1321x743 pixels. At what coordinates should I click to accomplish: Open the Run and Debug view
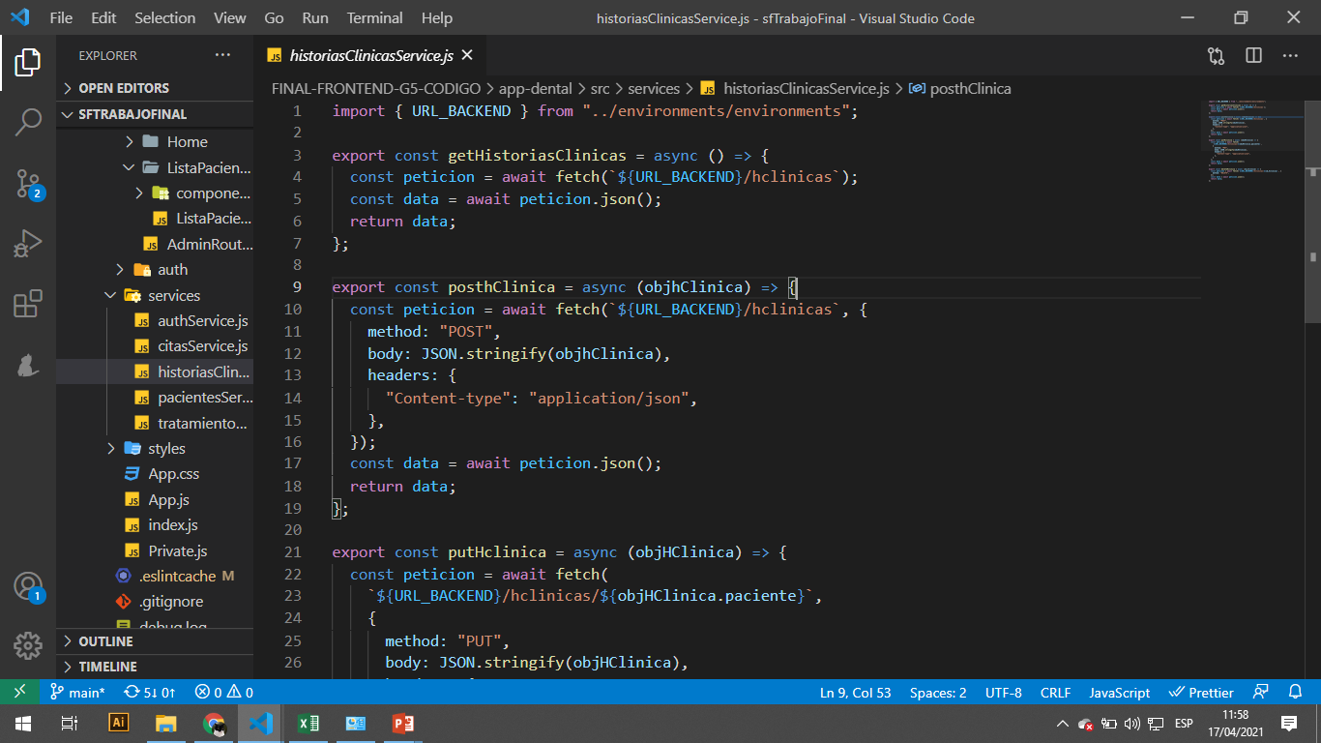[26, 242]
